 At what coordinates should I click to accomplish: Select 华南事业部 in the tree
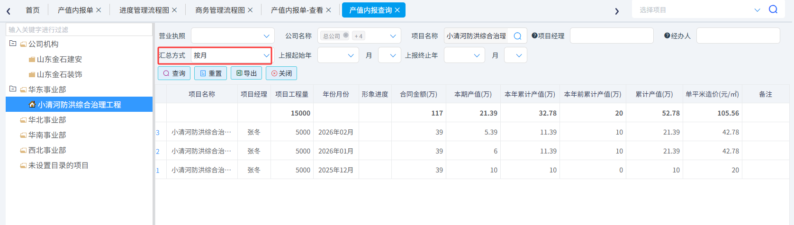tap(47, 135)
